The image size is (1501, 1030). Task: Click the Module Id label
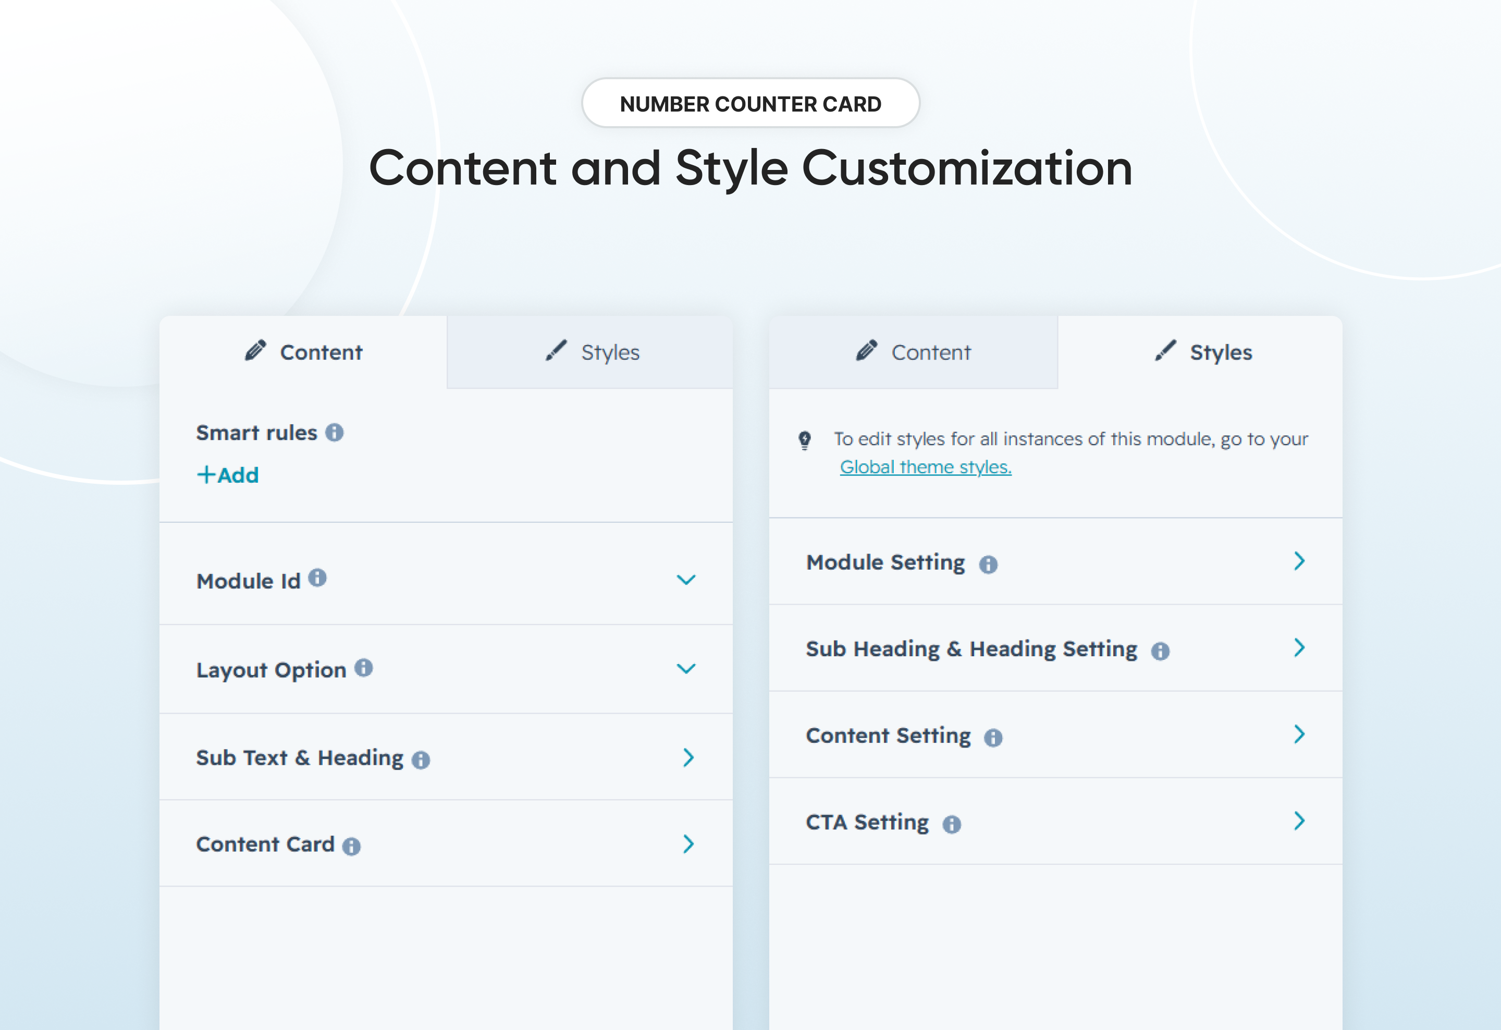tap(249, 581)
